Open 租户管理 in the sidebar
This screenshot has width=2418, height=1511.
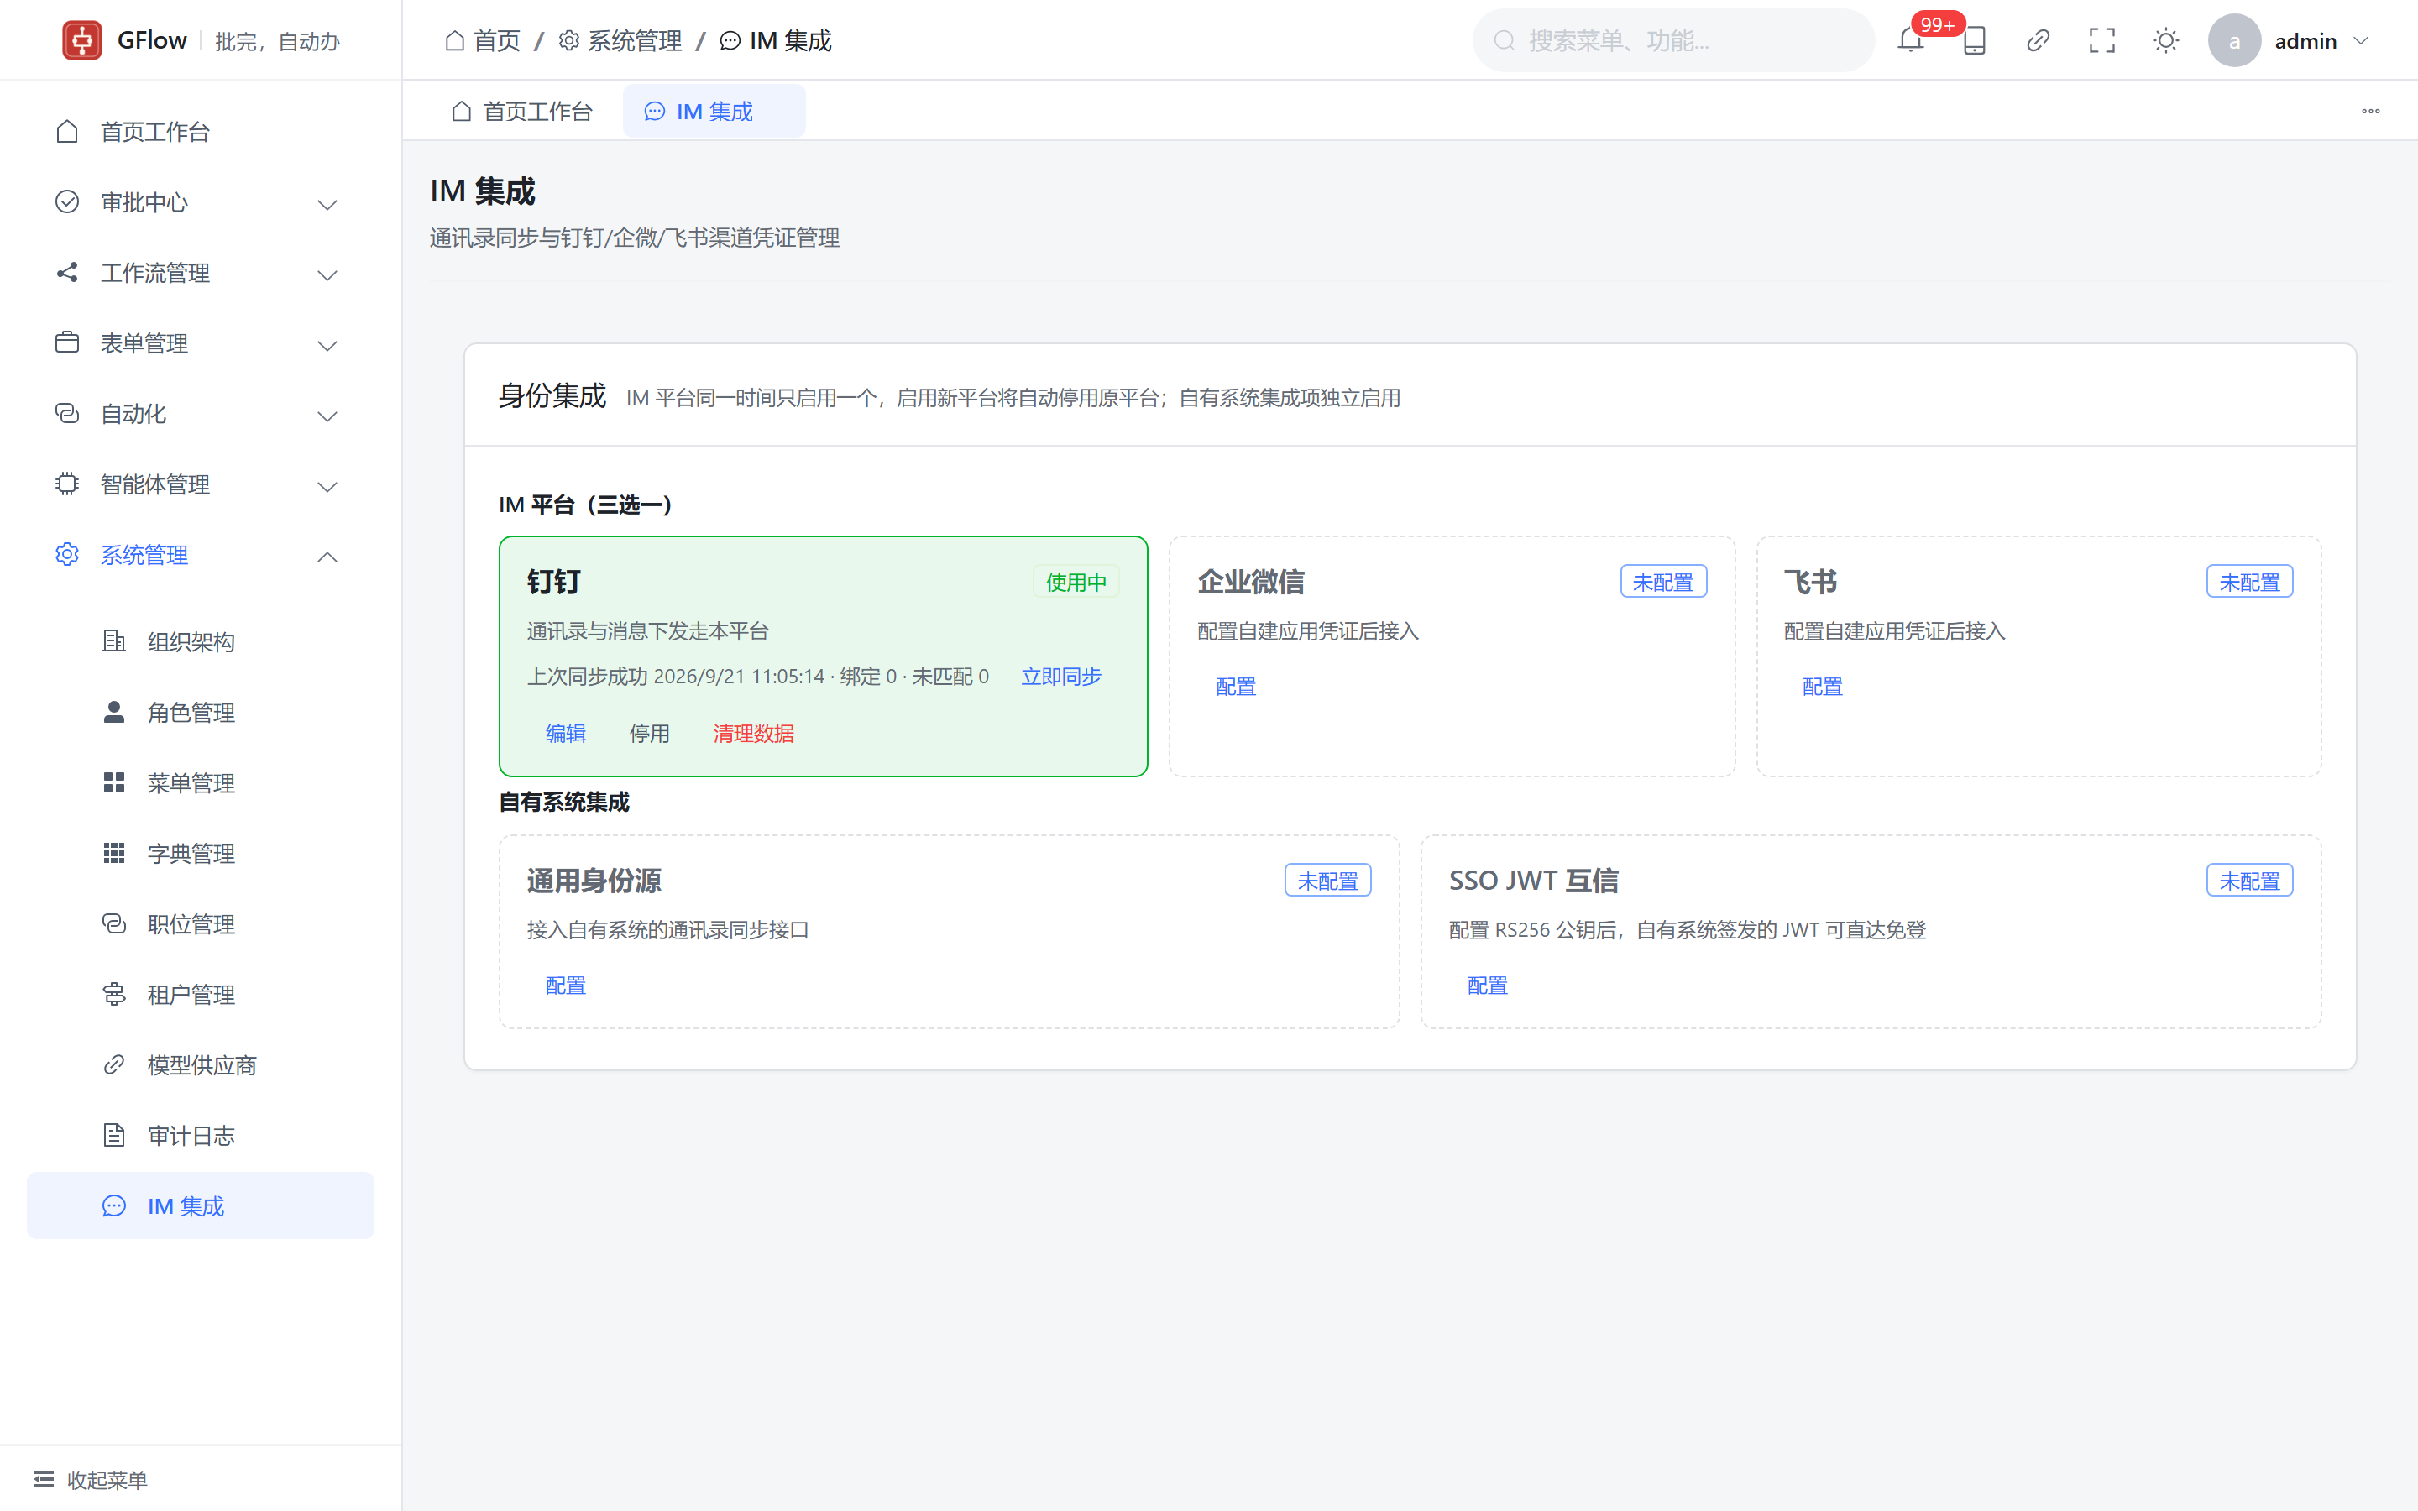pos(200,995)
